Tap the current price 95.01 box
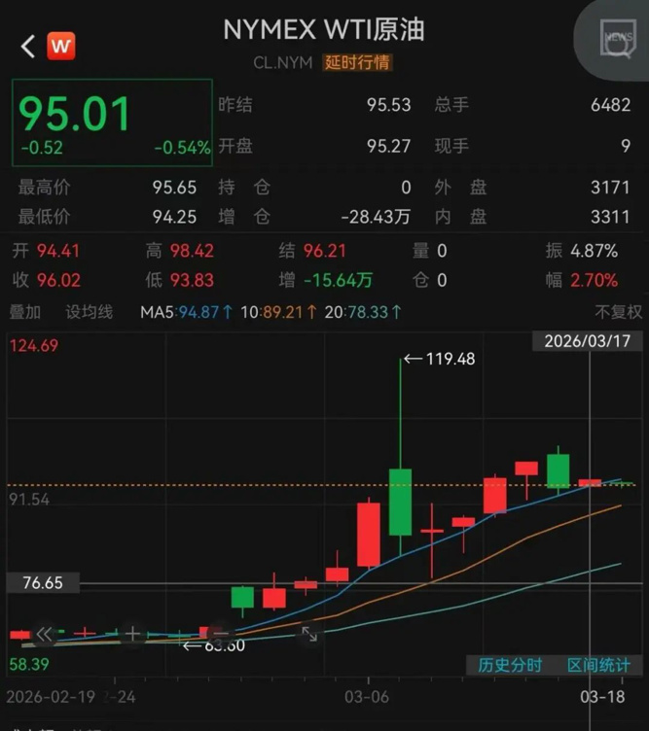This screenshot has height=731, width=649. (x=112, y=122)
